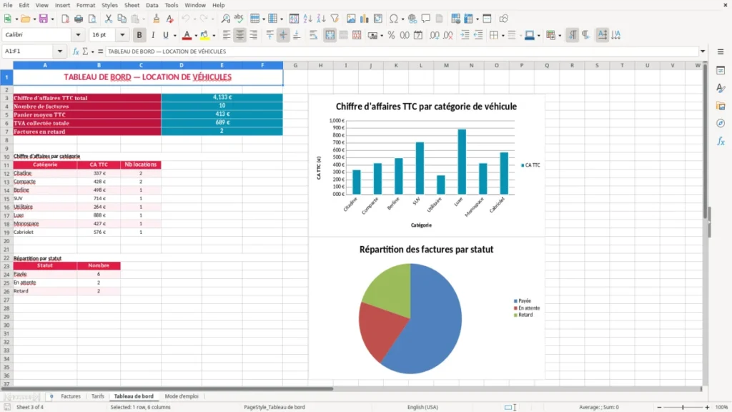Click the Draw Functions shapes icon
The height and width of the screenshot is (412, 732).
click(x=503, y=19)
